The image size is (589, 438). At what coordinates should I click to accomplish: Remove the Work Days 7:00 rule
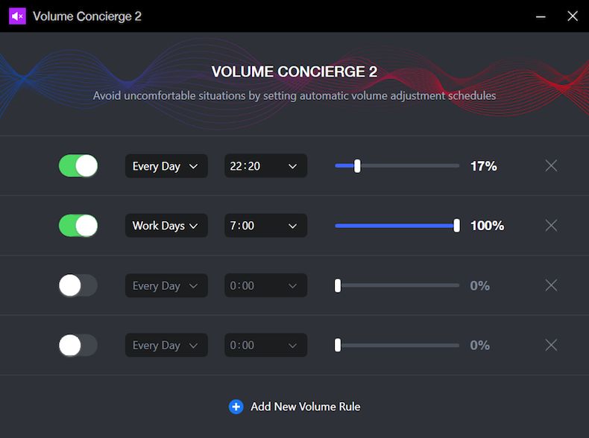[551, 226]
